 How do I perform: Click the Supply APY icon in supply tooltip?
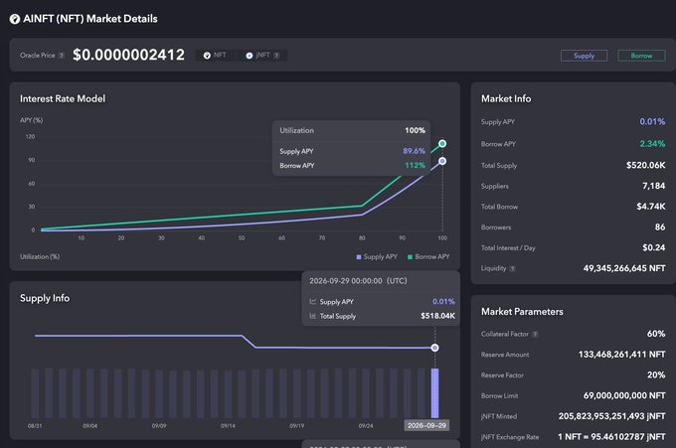[313, 302]
